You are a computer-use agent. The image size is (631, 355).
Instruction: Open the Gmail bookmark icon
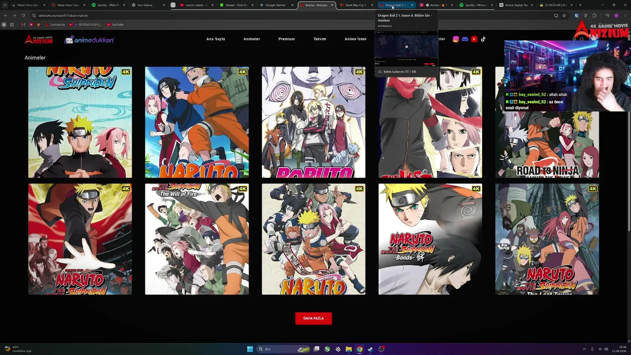pos(23,25)
